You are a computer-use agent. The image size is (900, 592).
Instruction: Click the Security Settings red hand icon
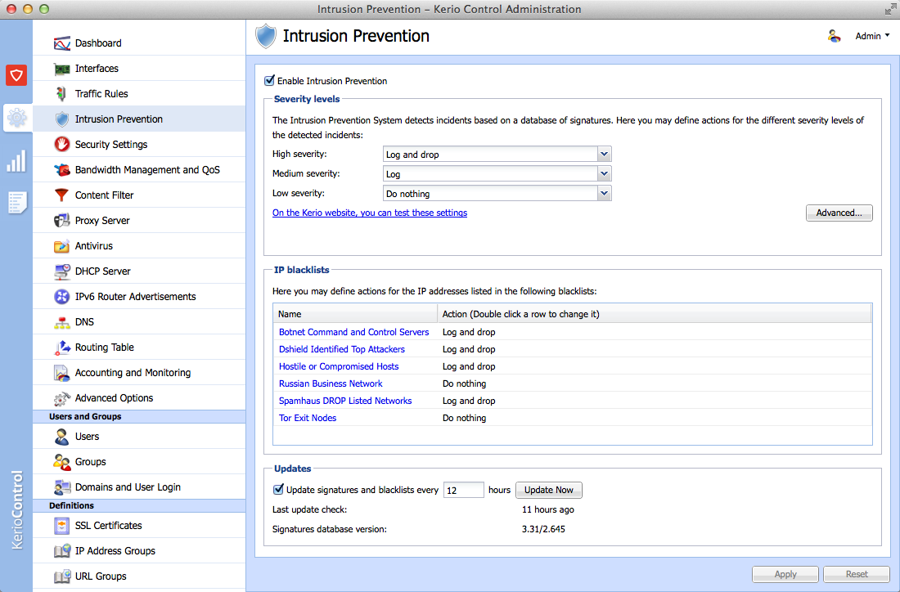point(61,145)
